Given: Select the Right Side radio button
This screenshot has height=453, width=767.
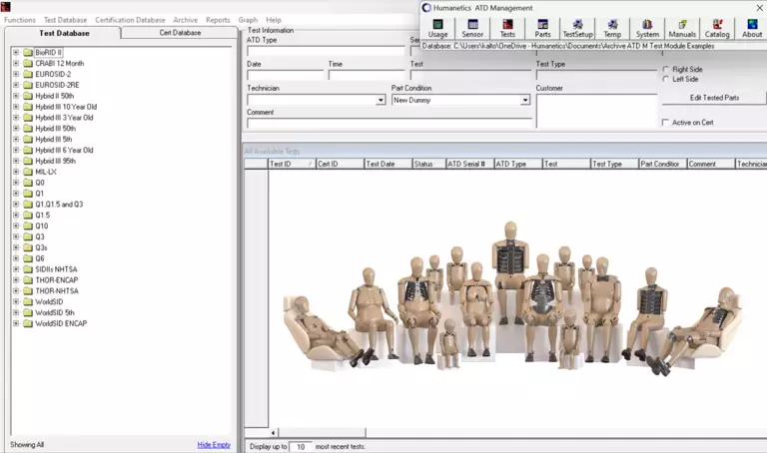Looking at the screenshot, I should pos(665,70).
